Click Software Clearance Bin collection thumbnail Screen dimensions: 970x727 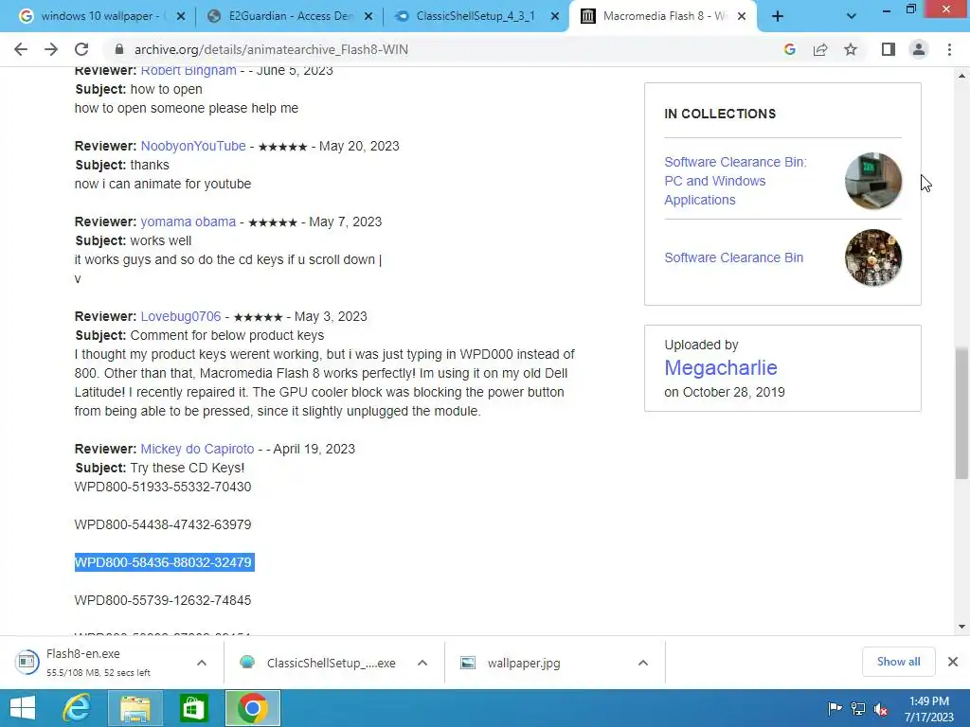[872, 257]
